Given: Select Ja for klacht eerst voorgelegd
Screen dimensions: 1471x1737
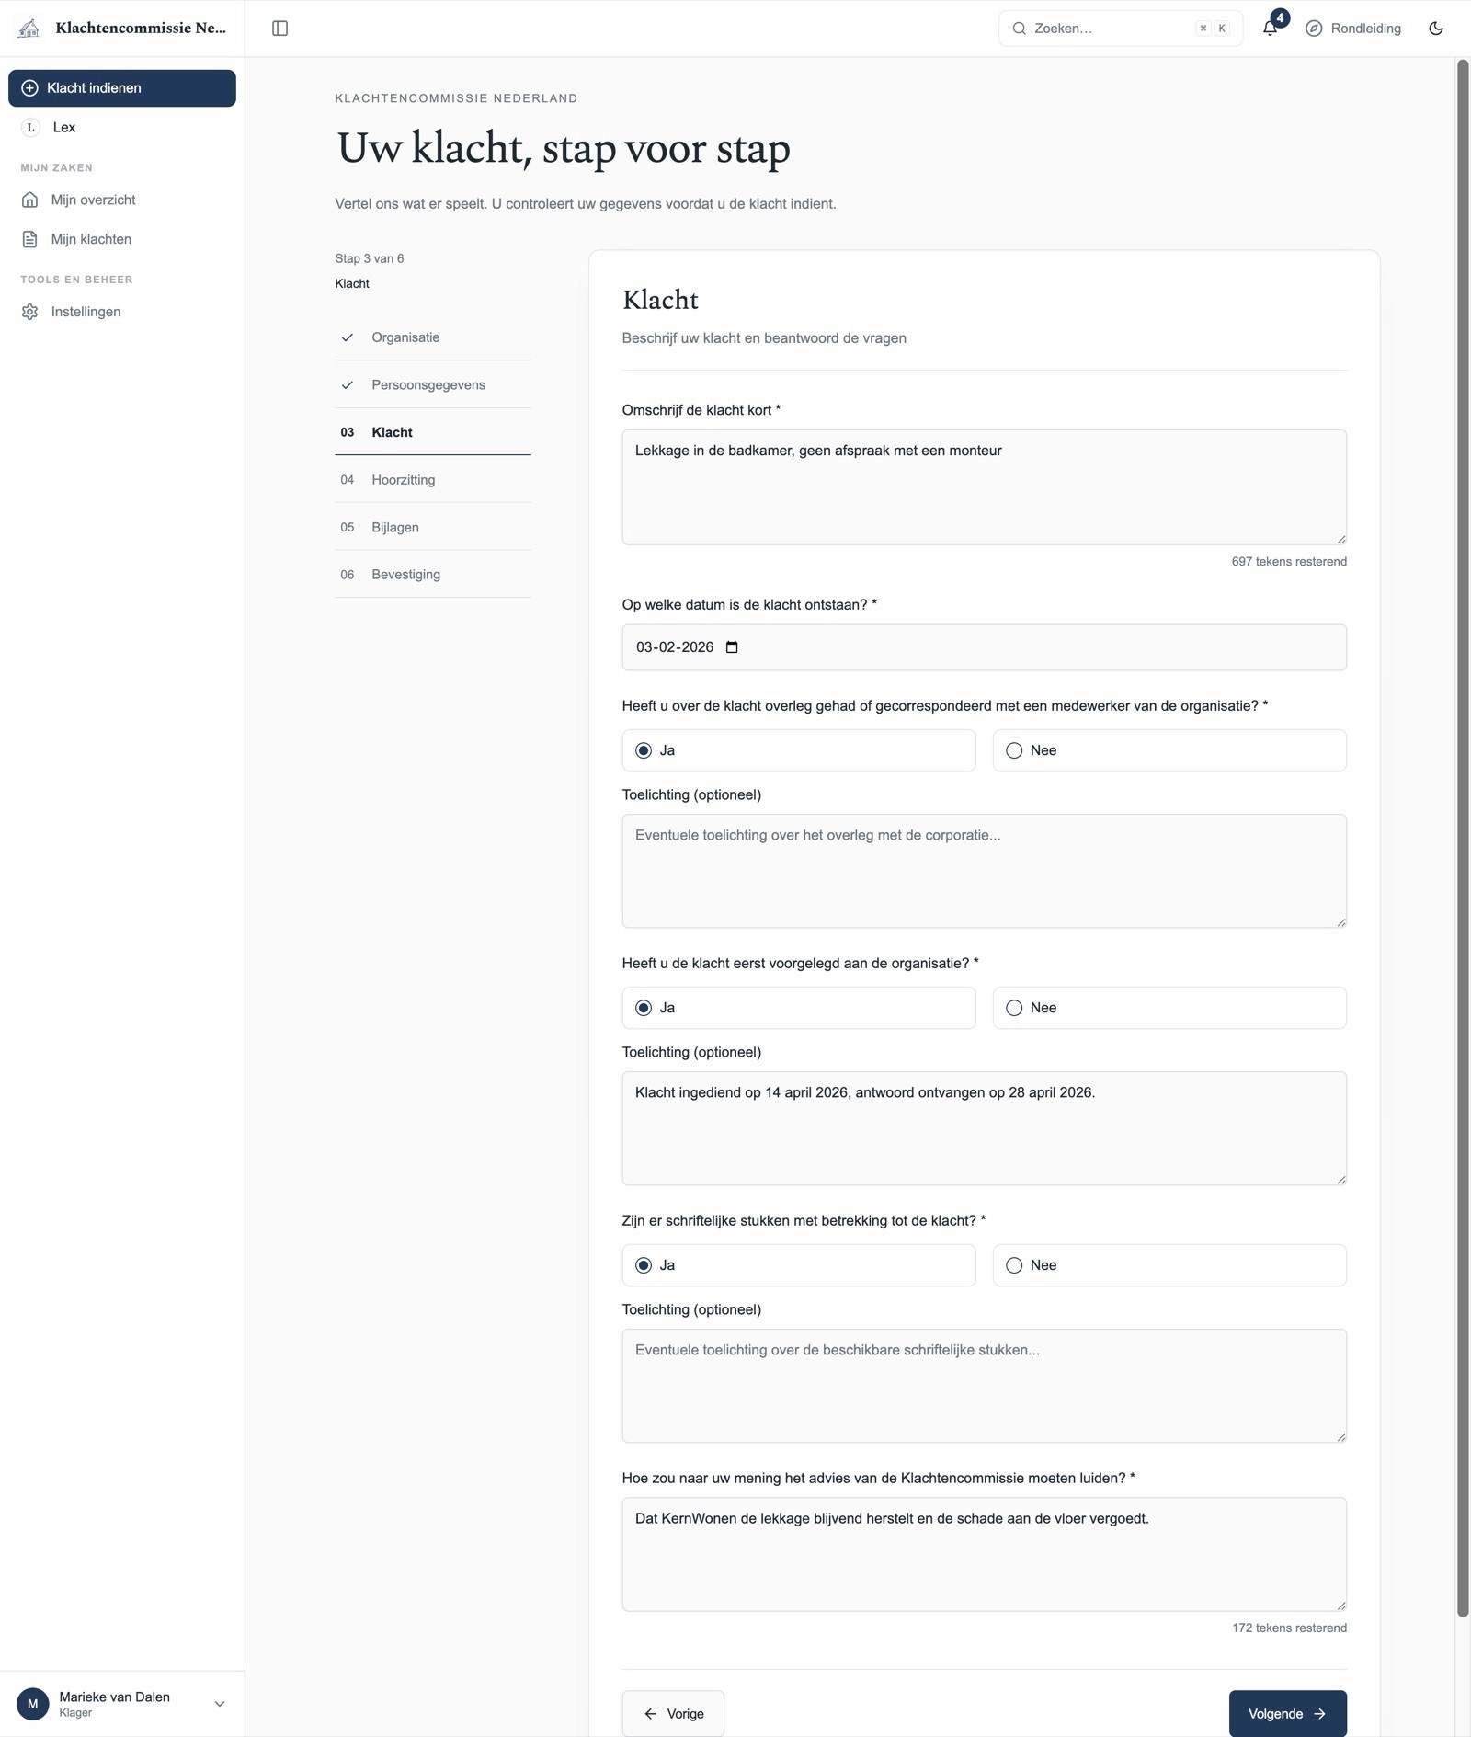Looking at the screenshot, I should (798, 1008).
